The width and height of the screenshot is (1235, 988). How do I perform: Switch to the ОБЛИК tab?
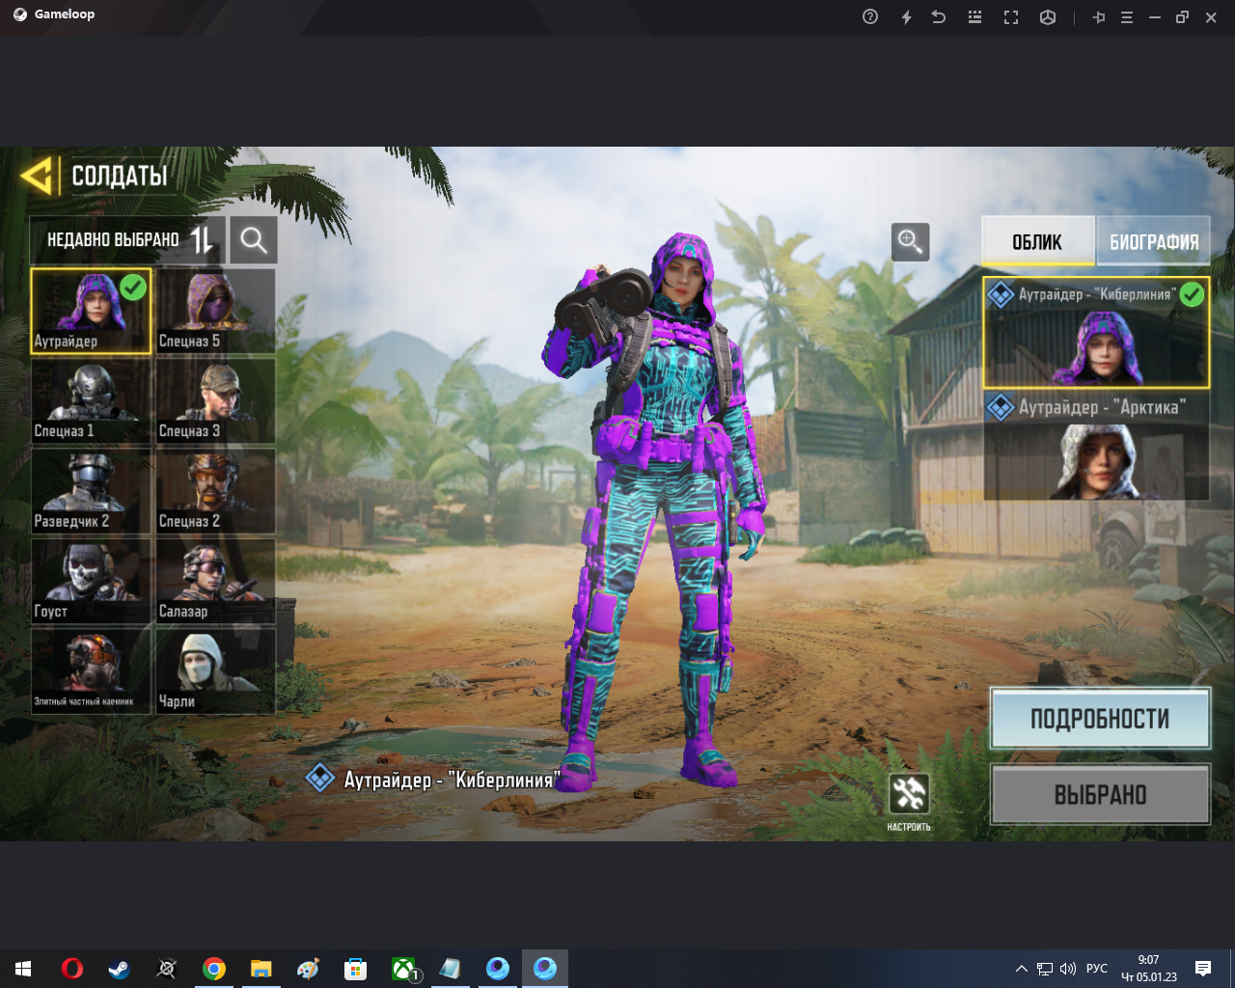click(x=1037, y=241)
